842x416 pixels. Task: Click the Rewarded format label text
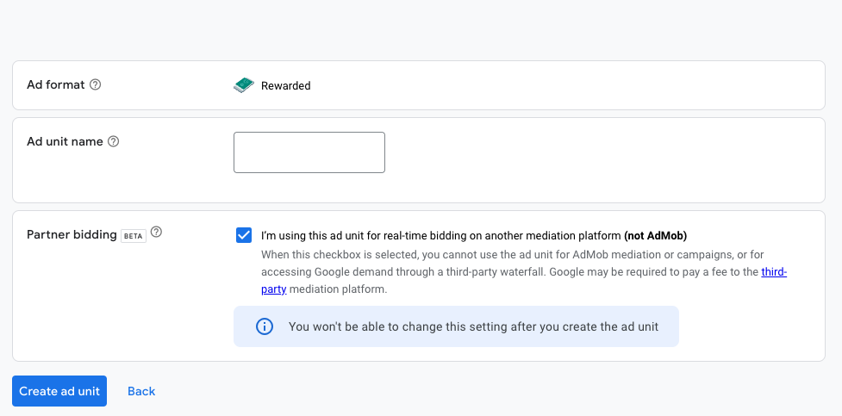285,86
